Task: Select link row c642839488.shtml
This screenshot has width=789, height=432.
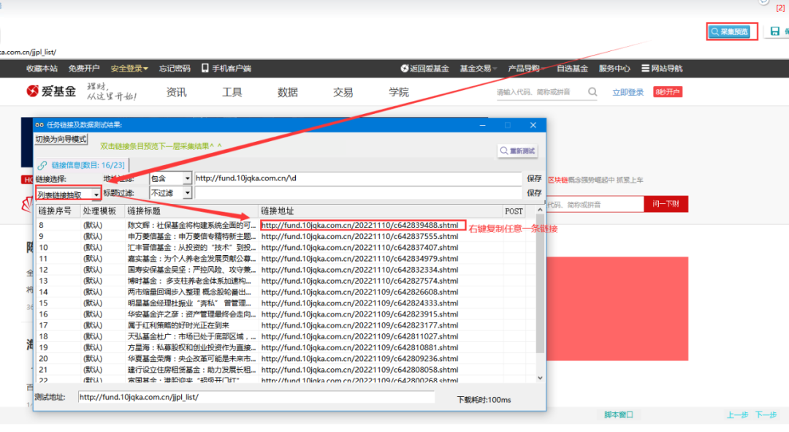Action: click(359, 225)
